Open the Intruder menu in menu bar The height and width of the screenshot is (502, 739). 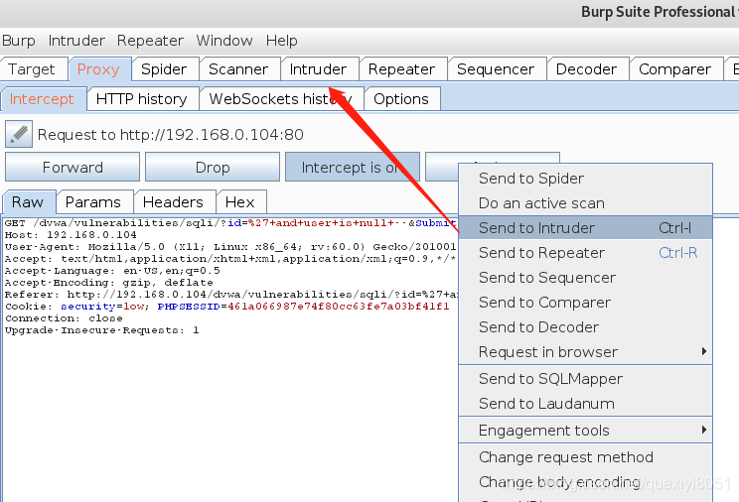tap(76, 41)
